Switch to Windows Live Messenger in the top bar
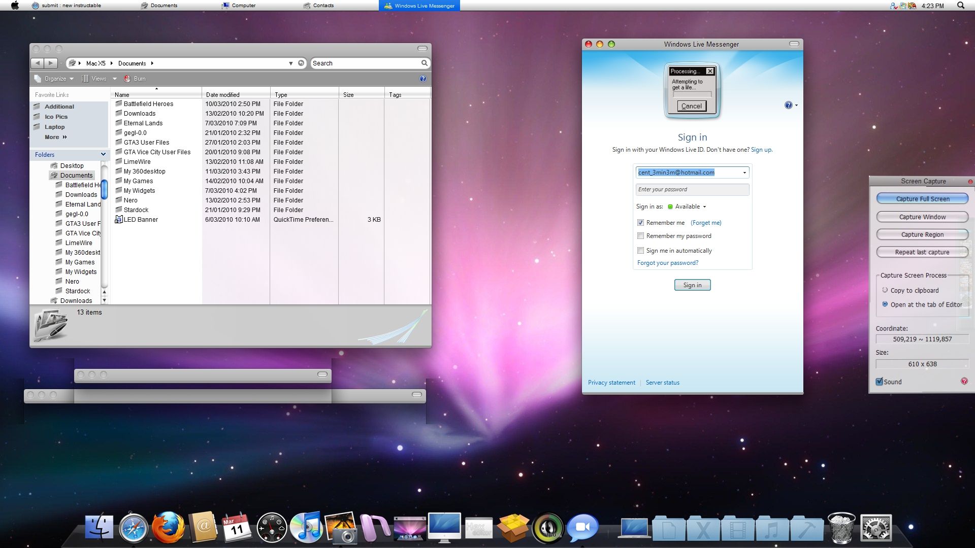975x548 pixels. (419, 6)
